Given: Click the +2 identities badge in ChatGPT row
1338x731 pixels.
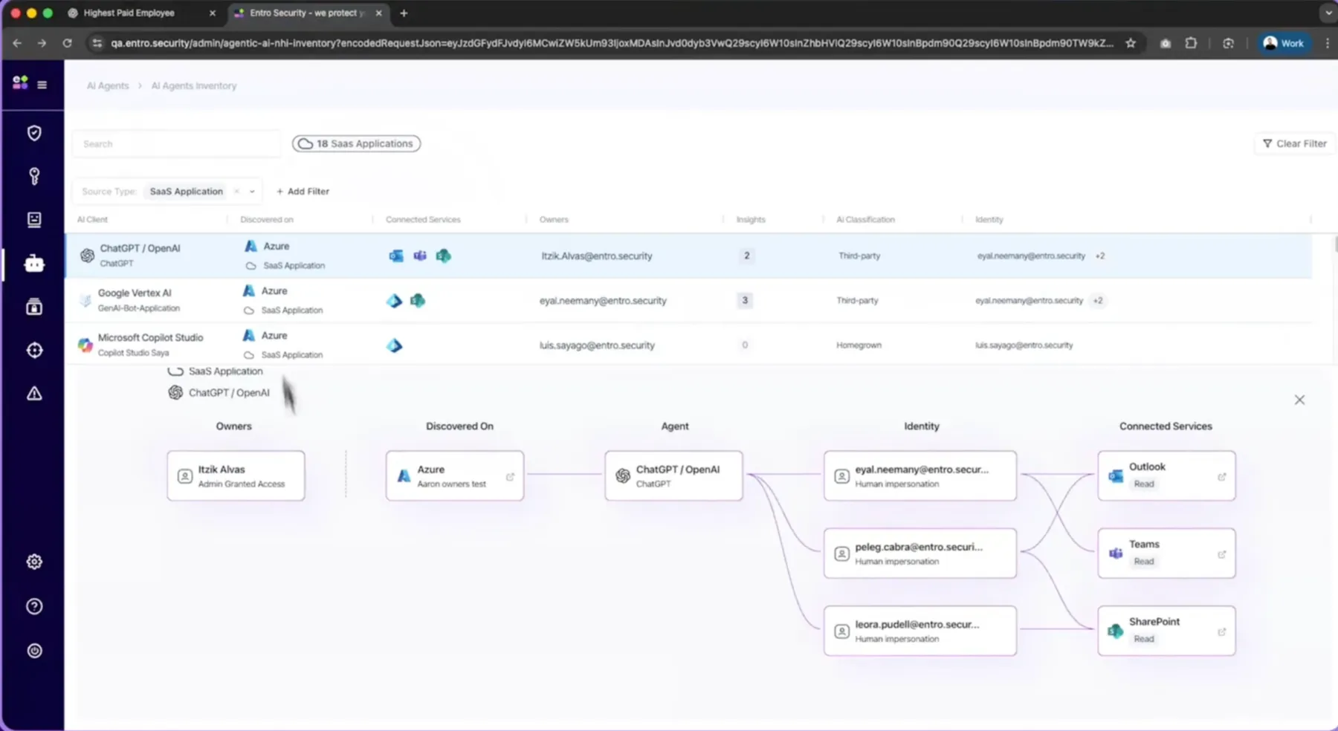Looking at the screenshot, I should click(x=1100, y=256).
